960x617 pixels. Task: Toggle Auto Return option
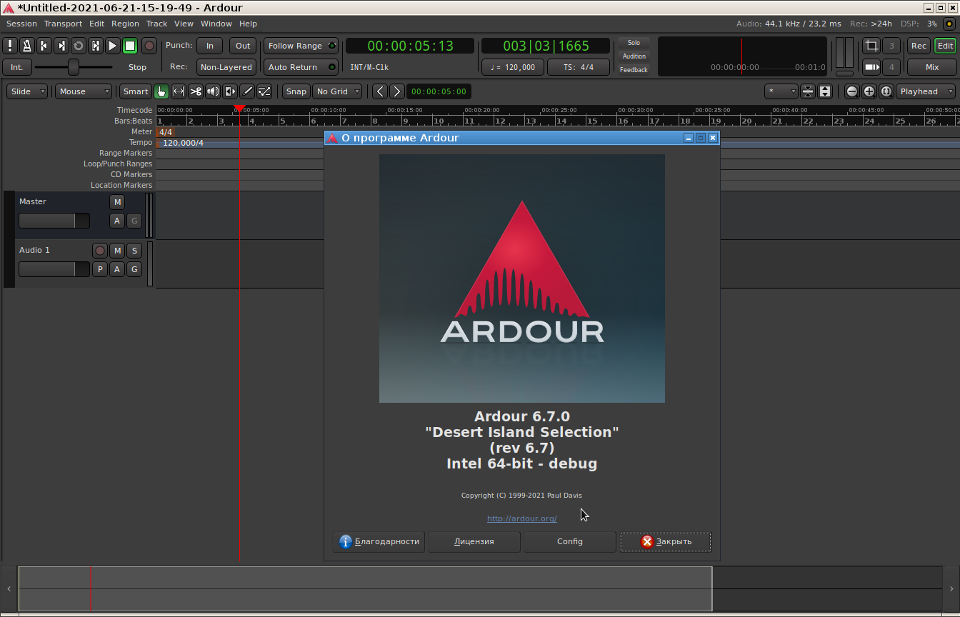[x=301, y=67]
